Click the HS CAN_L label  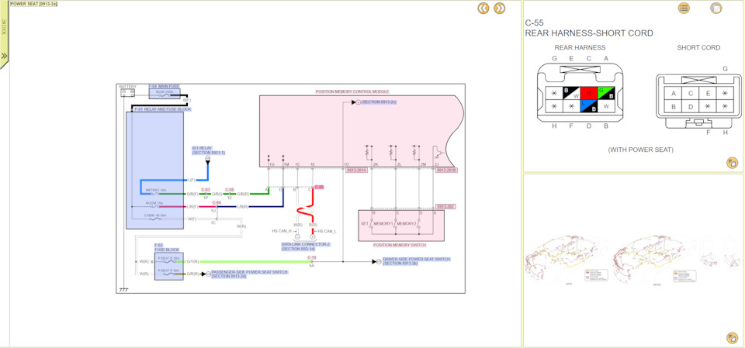327,231
